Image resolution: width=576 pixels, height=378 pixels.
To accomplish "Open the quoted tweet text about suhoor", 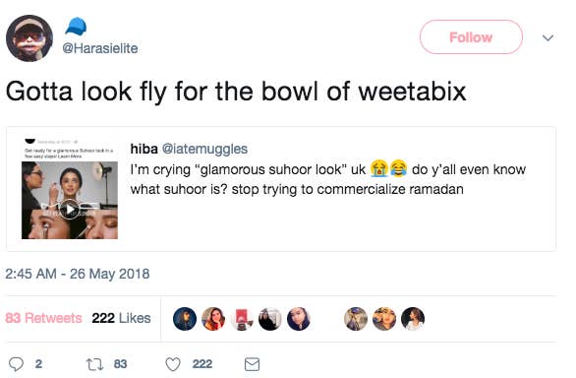I will coord(328,179).
